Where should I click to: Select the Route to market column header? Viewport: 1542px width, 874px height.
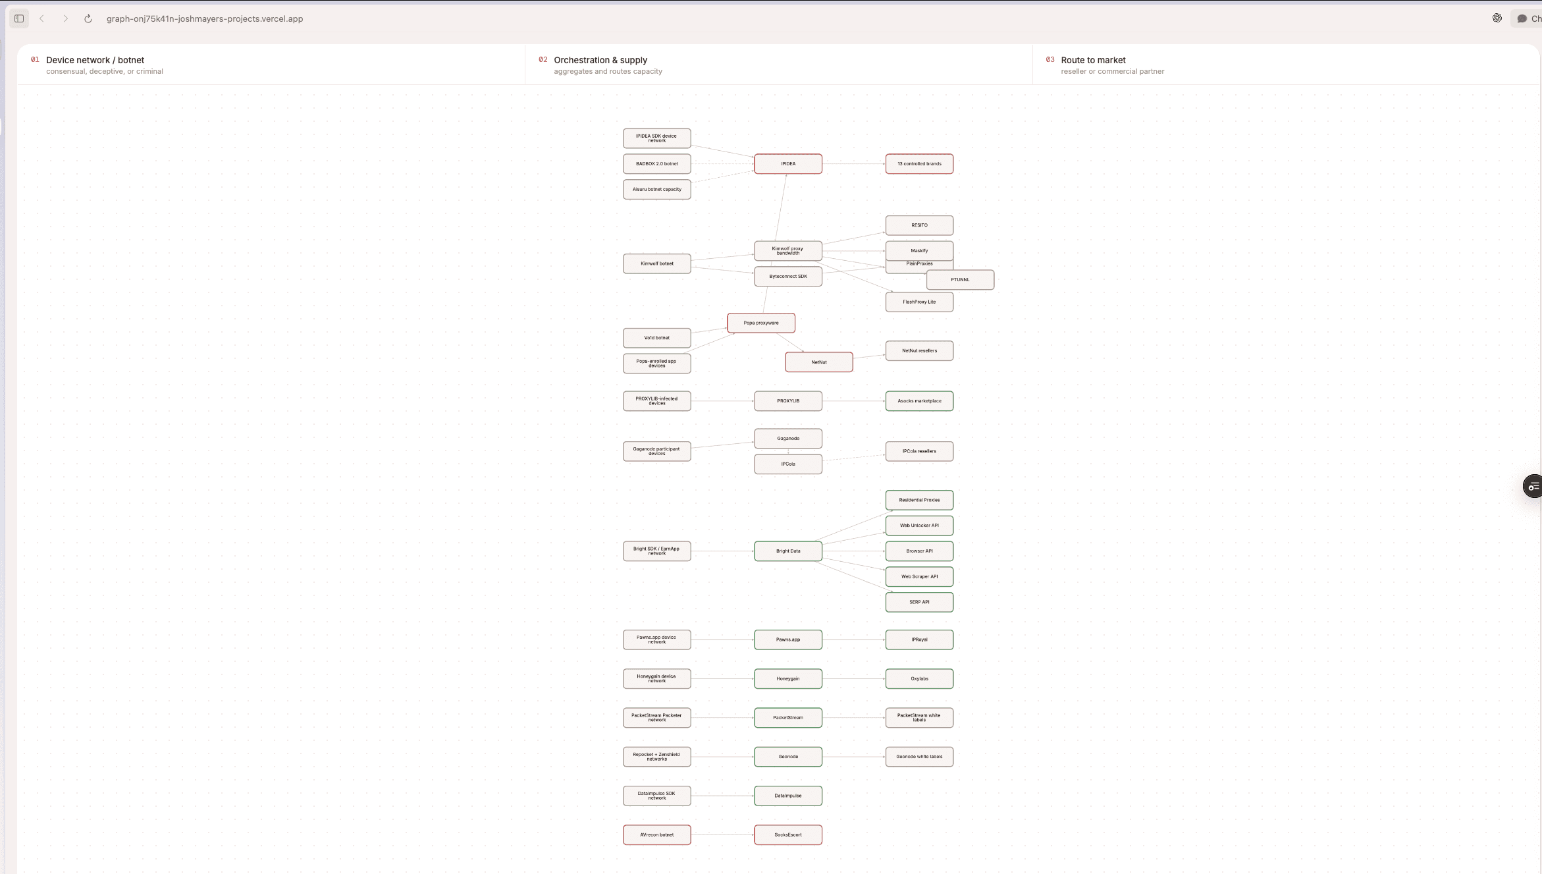click(x=1093, y=60)
